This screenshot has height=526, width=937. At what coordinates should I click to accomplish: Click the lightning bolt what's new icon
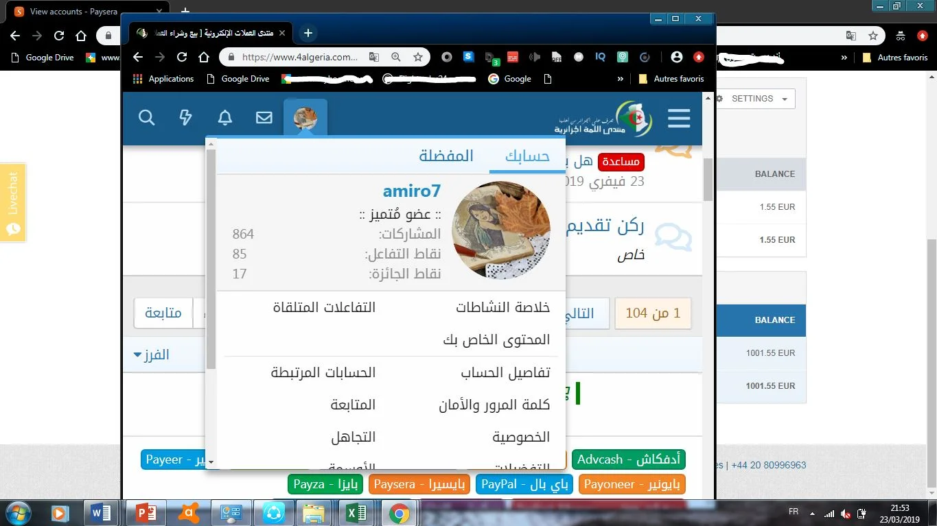tap(185, 118)
